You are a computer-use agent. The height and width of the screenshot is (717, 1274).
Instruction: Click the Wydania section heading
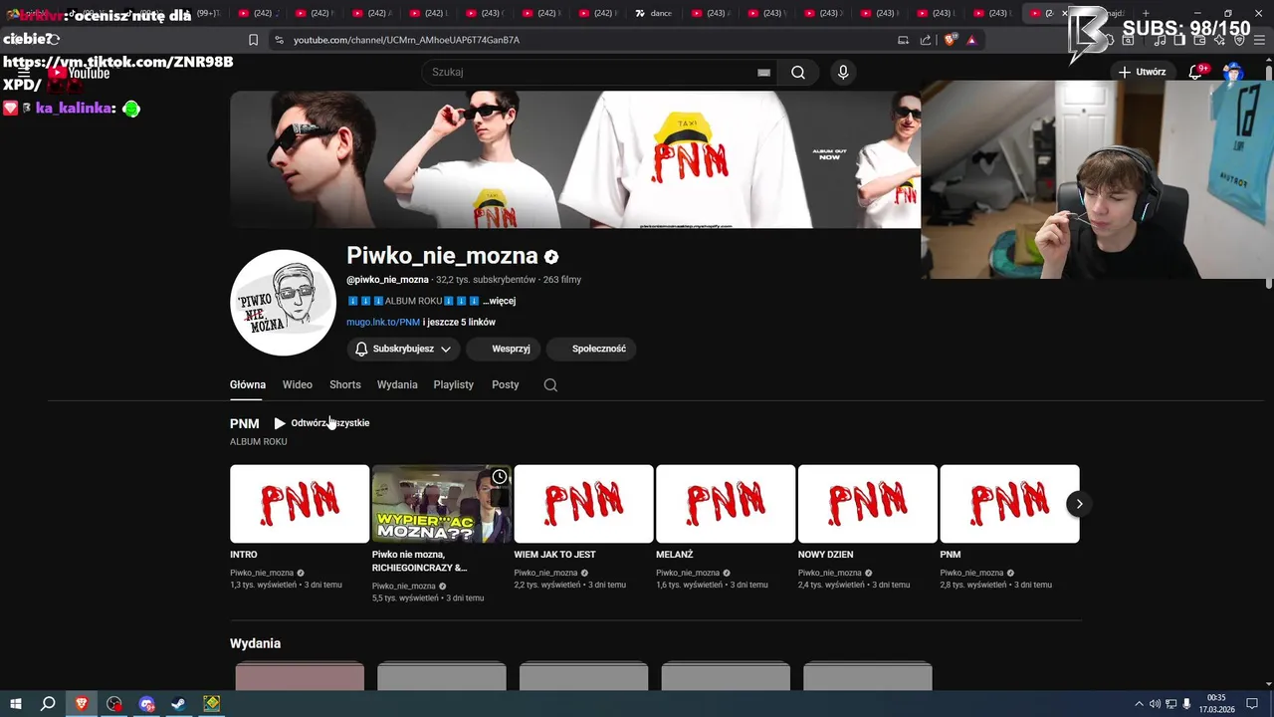255,643
